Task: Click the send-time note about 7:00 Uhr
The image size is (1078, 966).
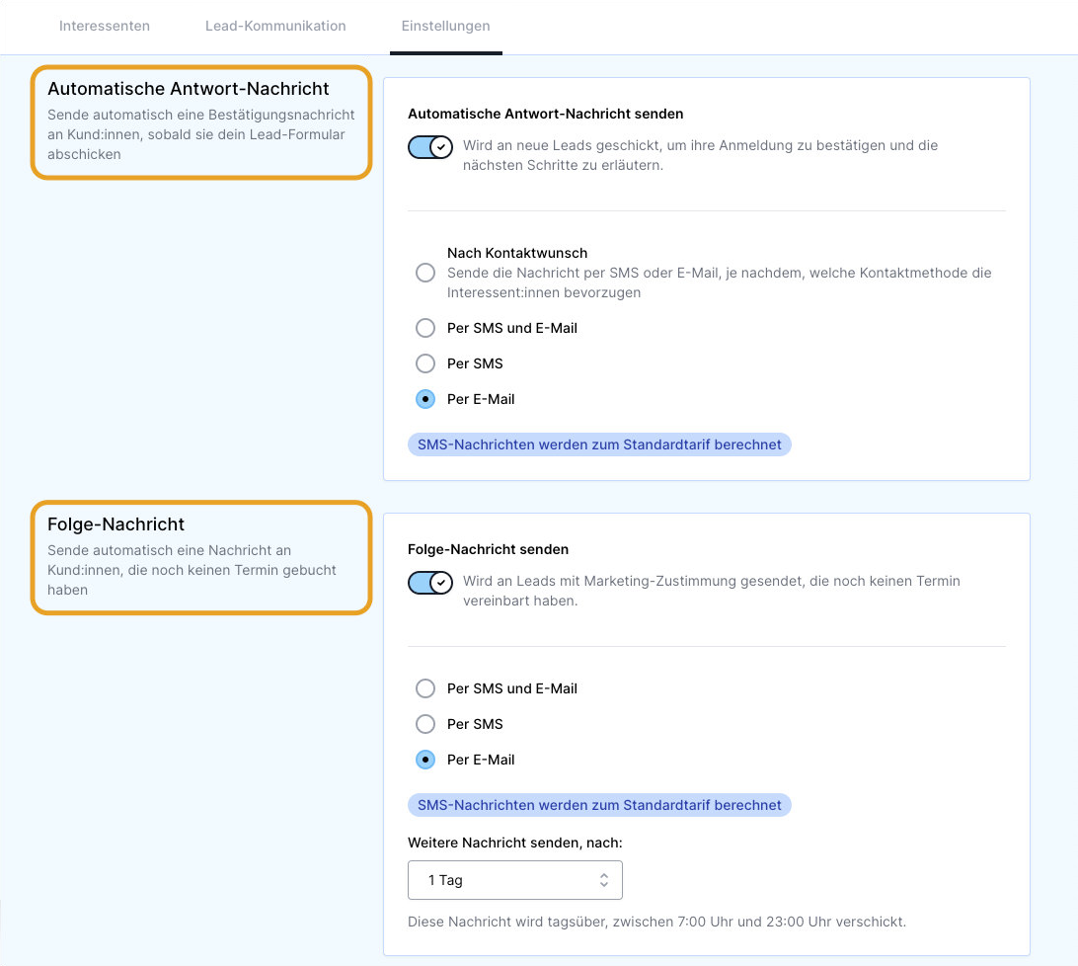Action: [656, 922]
